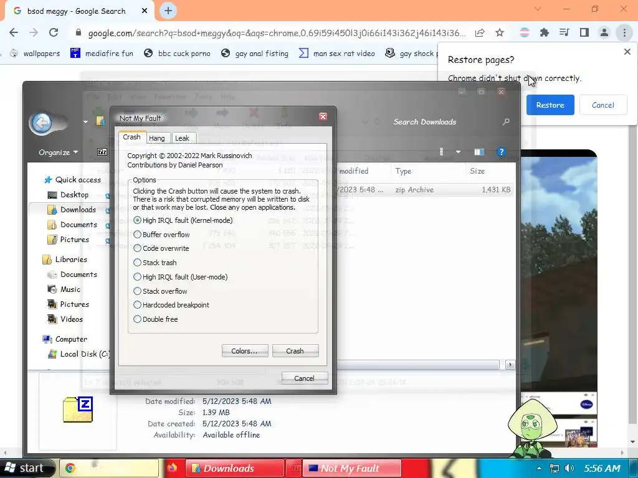Click Explorer back navigation button

41,123
